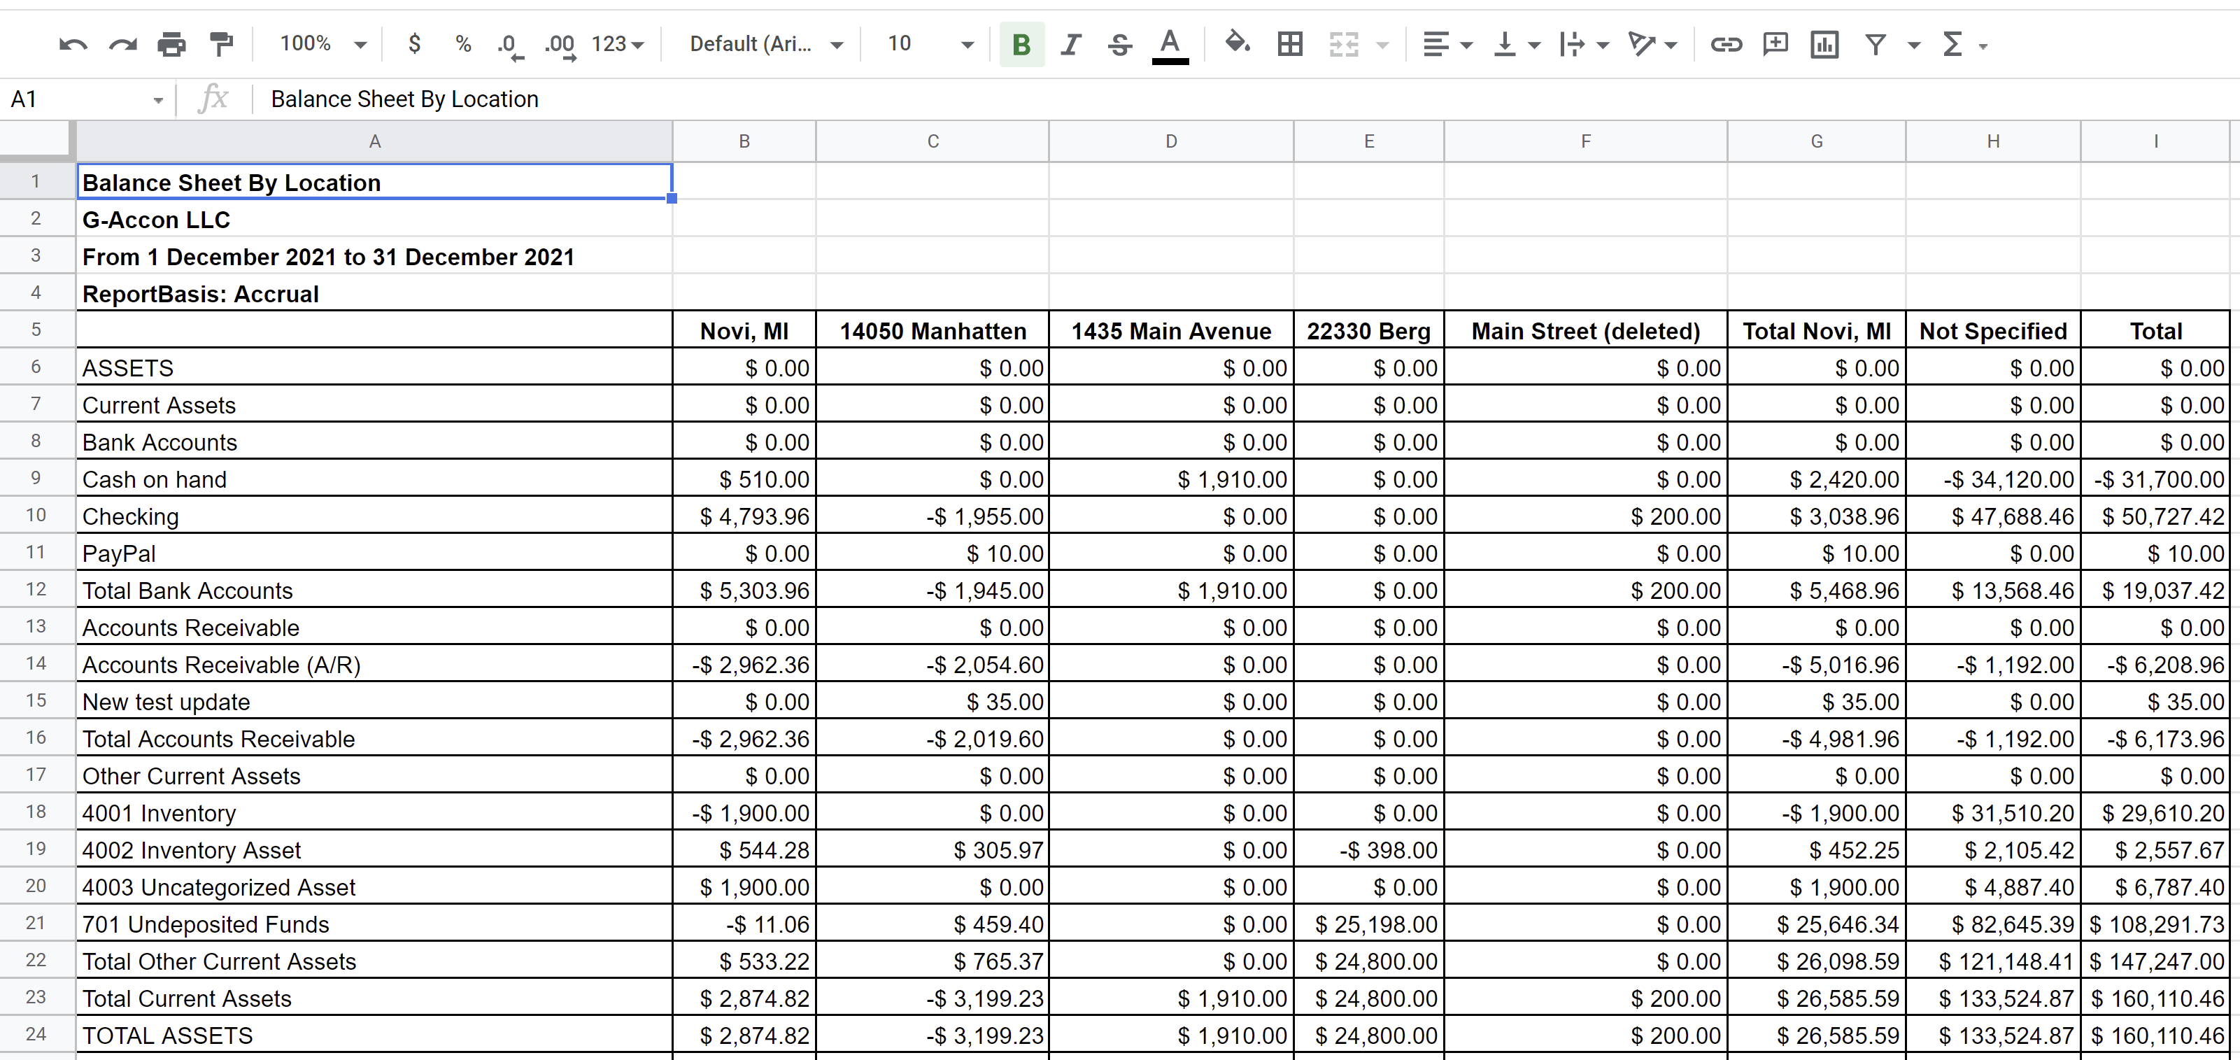Viewport: 2240px width, 1060px height.
Task: Toggle Strikethrough formatting
Action: point(1120,44)
